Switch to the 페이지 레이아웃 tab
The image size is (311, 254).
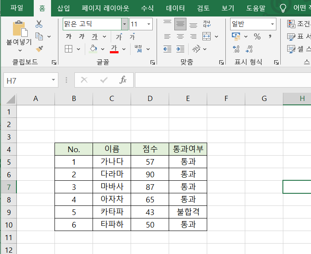coord(106,8)
